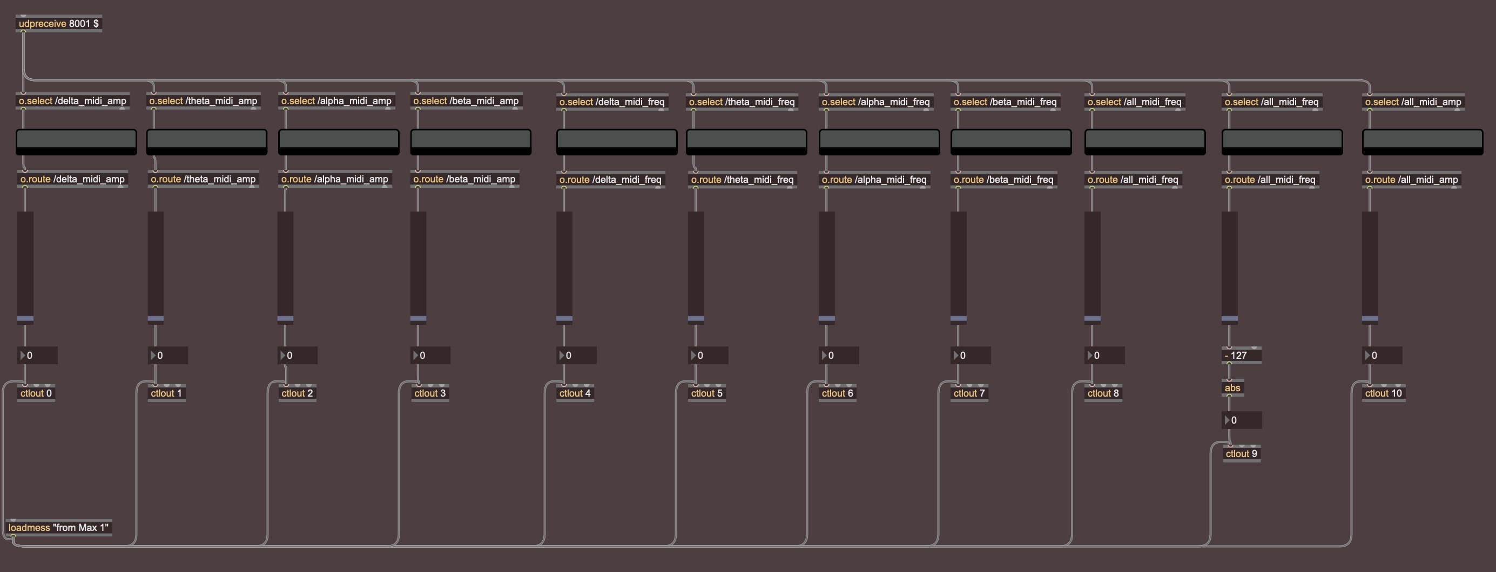Click the number box above ctlout 2
This screenshot has width=1496, height=572.
click(x=296, y=356)
